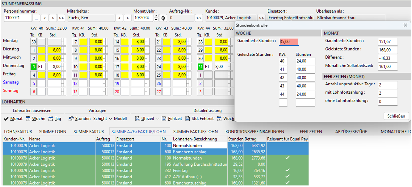Image resolution: width=412 pixels, height=187 pixels.
Task: Click the Monat/Jahr field 10/2024
Action: click(144, 18)
